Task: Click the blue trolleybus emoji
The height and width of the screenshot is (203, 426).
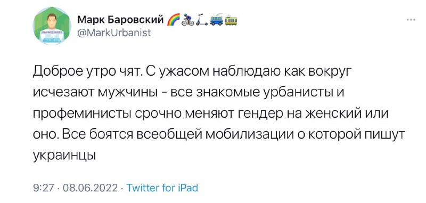Action: [217, 20]
